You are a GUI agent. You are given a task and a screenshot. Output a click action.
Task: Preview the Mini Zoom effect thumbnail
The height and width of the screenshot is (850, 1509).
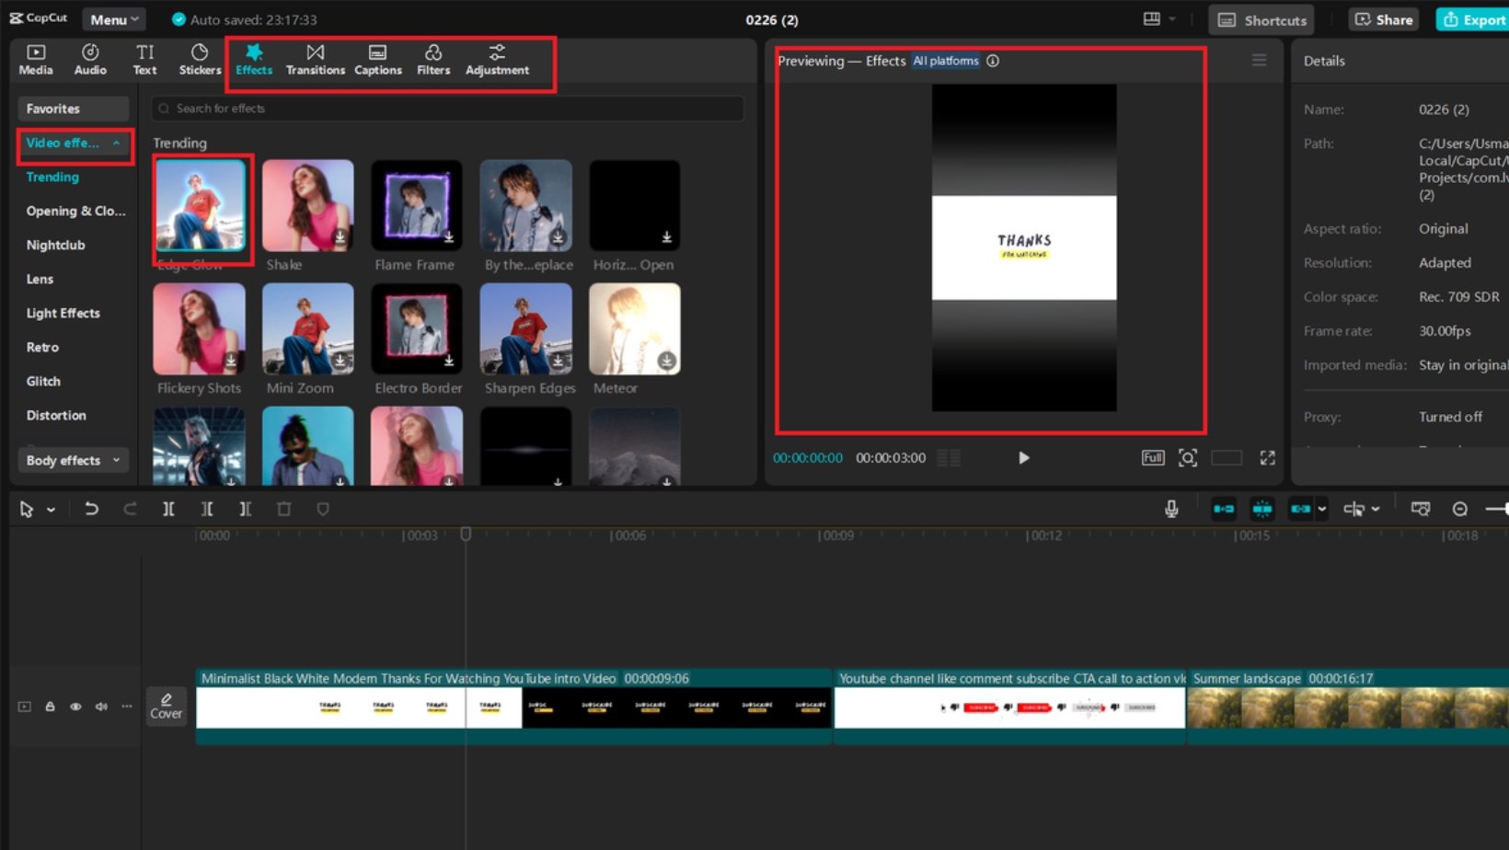pyautogui.click(x=307, y=328)
